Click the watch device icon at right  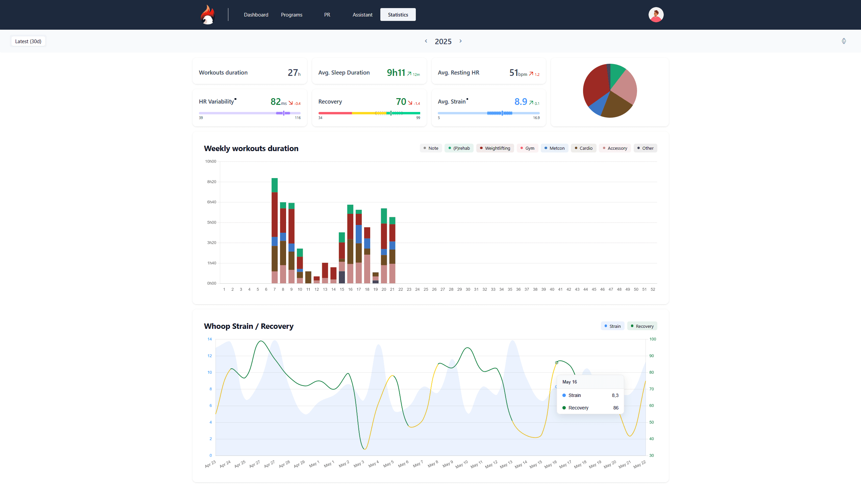pos(843,41)
